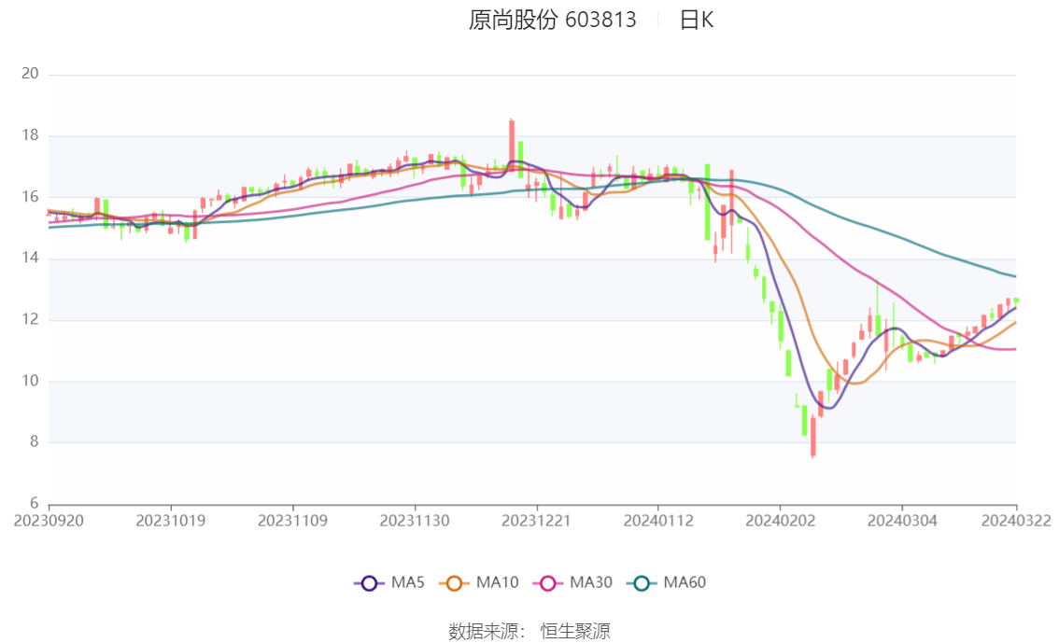Click the 日K label in title
This screenshot has height=643, width=1059.
pyautogui.click(x=697, y=20)
